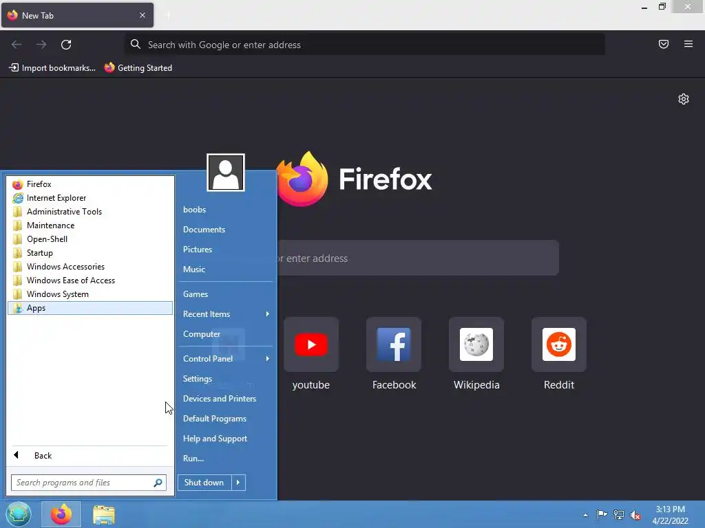Open the Firefox hamburger menu
705x528 pixels.
point(688,44)
